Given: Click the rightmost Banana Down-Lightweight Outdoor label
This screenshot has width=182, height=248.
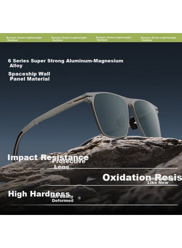Looking at the screenshot, I should pyautogui.click(x=158, y=39).
